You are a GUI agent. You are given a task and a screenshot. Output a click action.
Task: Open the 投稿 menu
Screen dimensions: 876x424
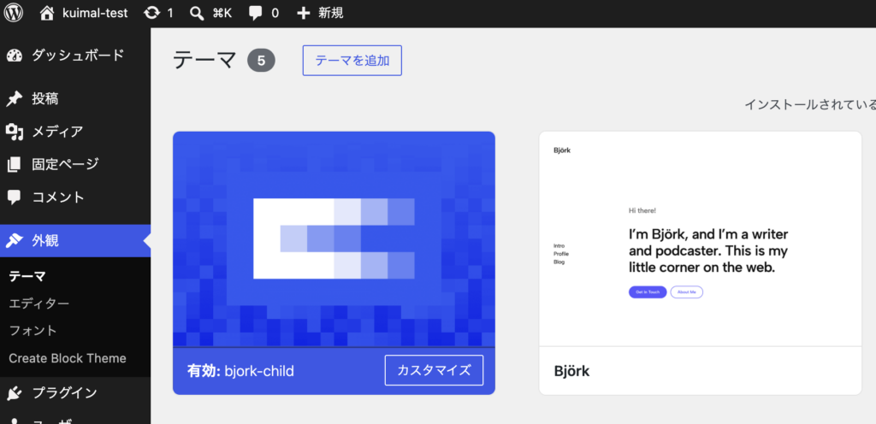45,99
